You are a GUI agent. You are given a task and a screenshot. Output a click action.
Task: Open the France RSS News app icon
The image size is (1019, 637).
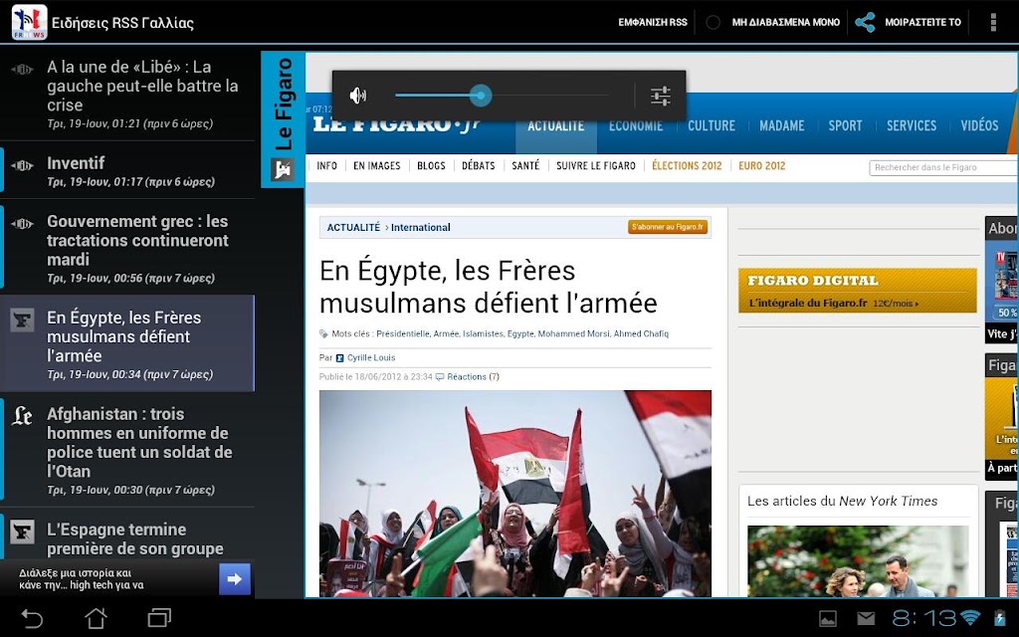29,22
